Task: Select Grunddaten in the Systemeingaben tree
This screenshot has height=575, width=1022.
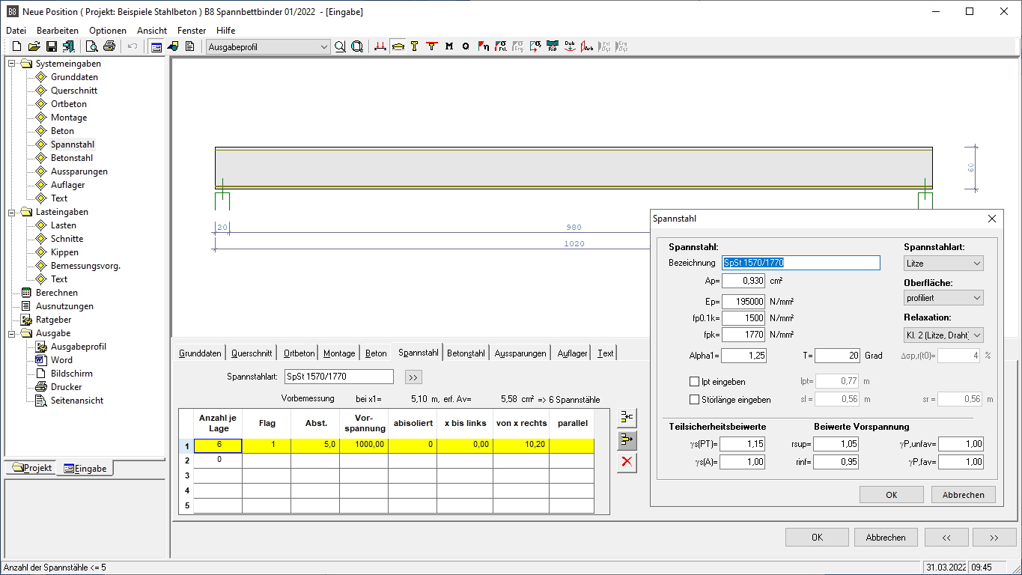Action: [x=74, y=77]
